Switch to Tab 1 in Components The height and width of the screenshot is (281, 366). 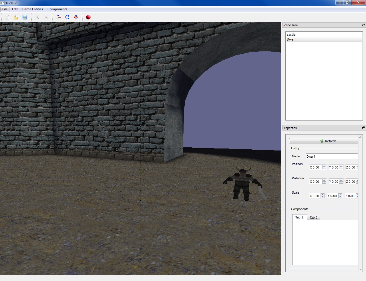point(299,217)
